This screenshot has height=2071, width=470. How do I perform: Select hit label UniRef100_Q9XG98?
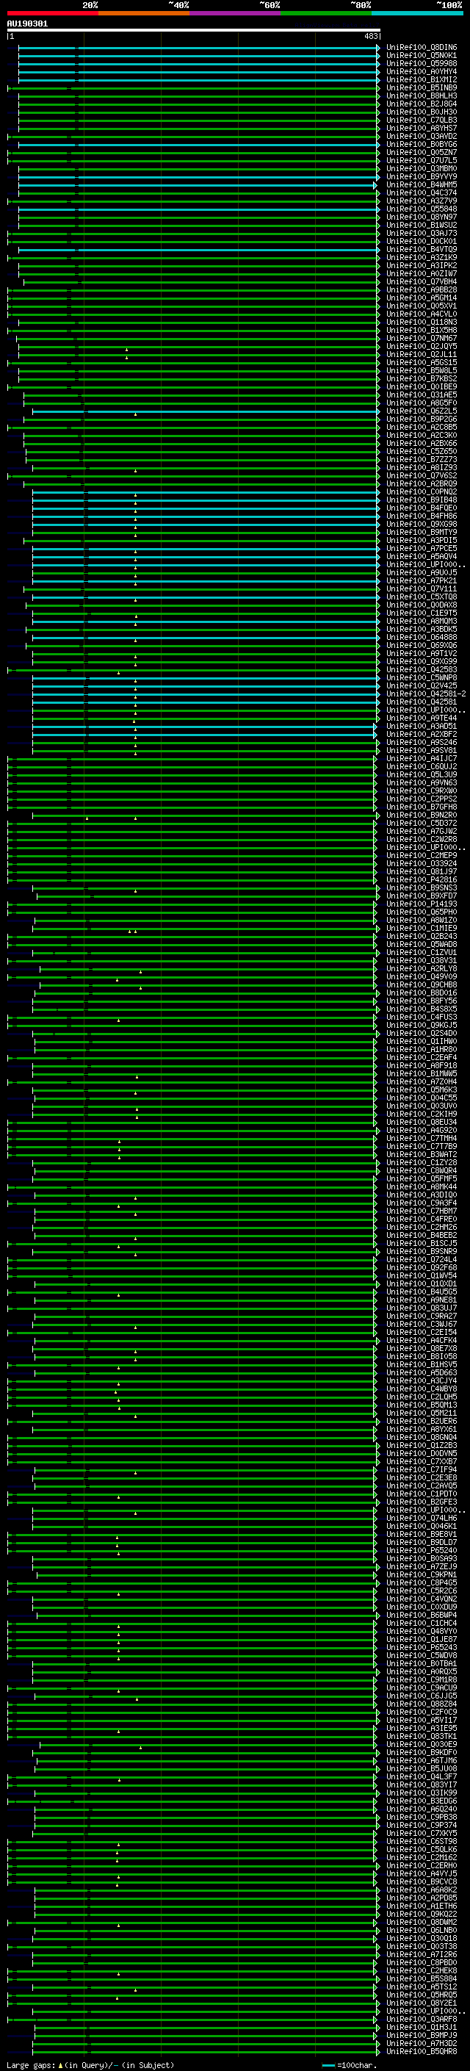click(x=422, y=525)
